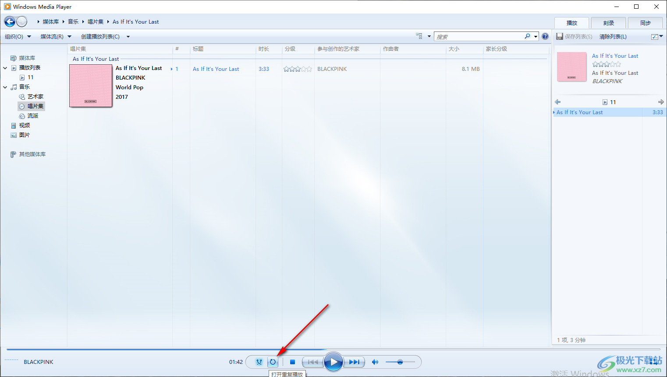
Task: Stop the current playback
Action: 292,362
